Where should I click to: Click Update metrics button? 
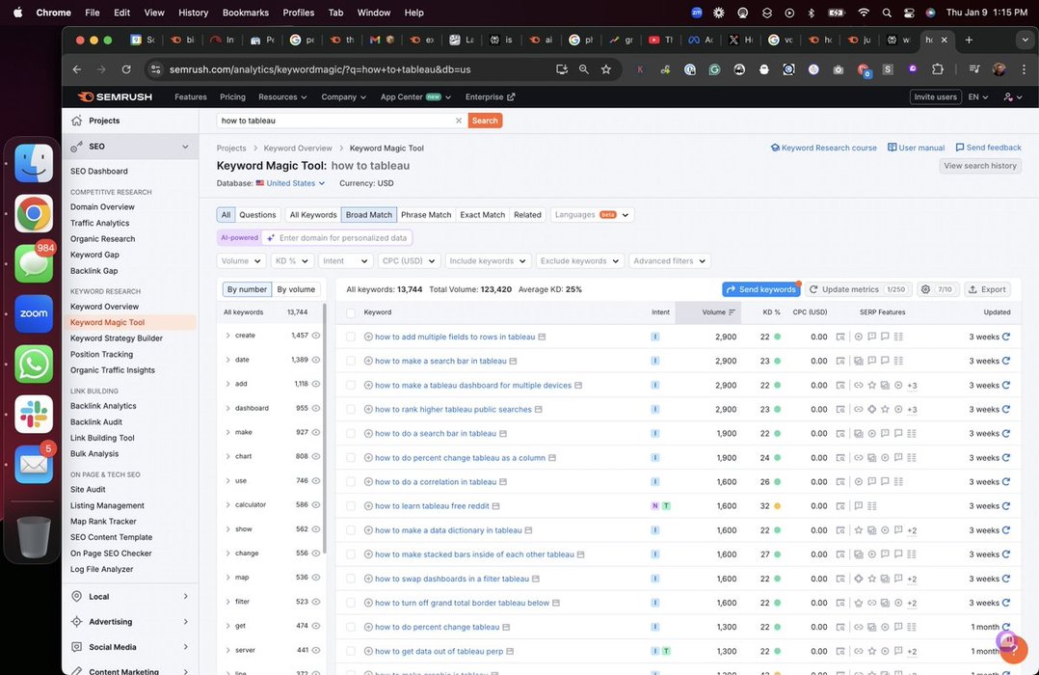[x=858, y=289]
